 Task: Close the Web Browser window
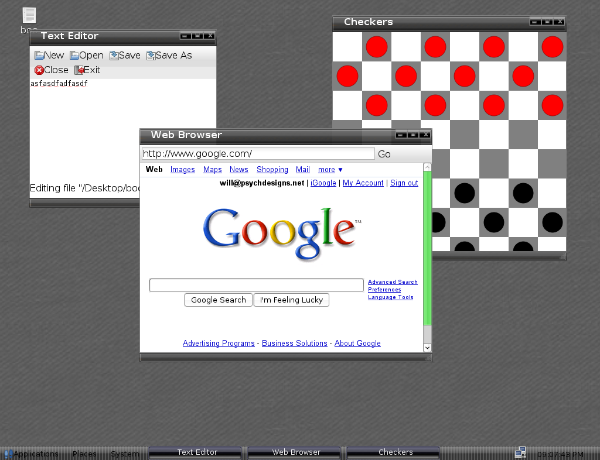click(425, 135)
